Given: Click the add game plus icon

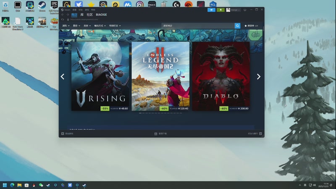Looking at the screenshot, I should tap(63, 134).
